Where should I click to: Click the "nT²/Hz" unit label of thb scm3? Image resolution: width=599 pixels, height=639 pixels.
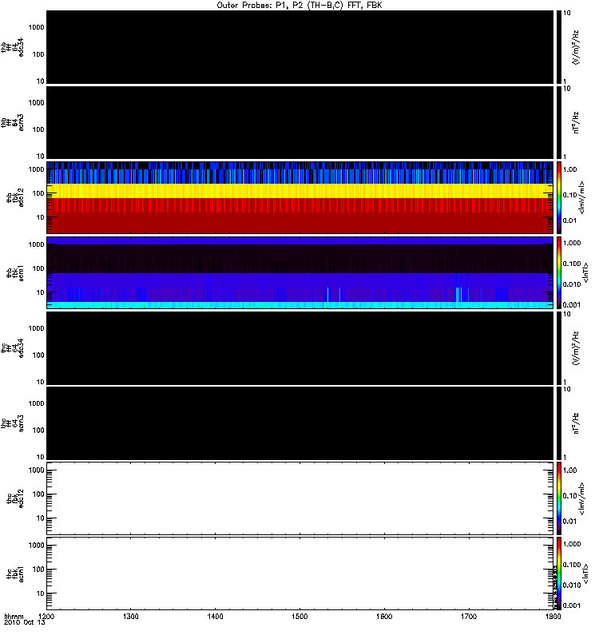click(x=576, y=122)
